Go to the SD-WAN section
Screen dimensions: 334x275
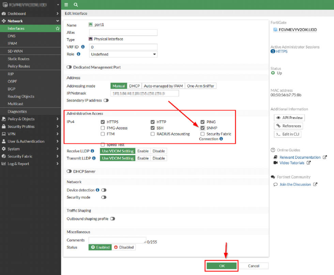pyautogui.click(x=16, y=51)
